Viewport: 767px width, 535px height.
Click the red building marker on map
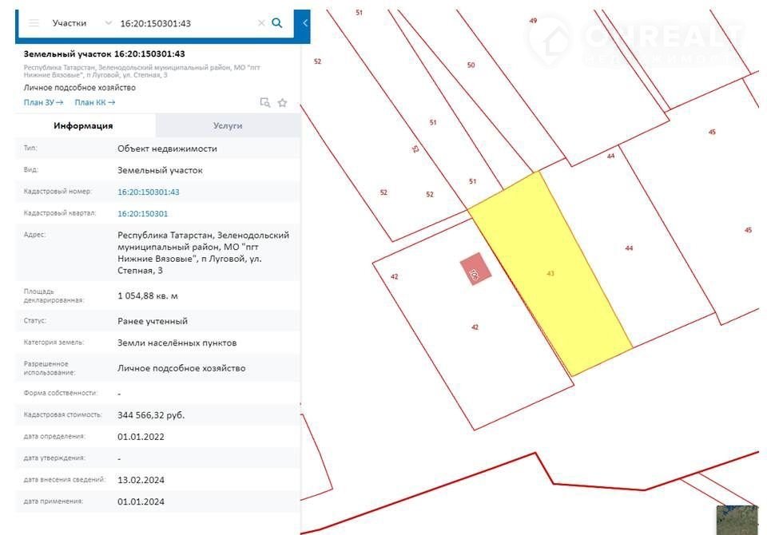475,269
